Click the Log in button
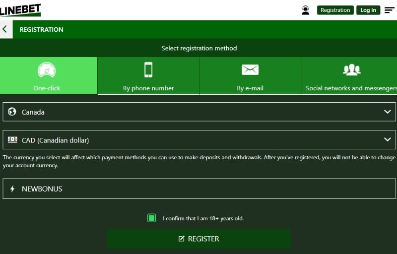This screenshot has height=254, width=397. [x=368, y=10]
